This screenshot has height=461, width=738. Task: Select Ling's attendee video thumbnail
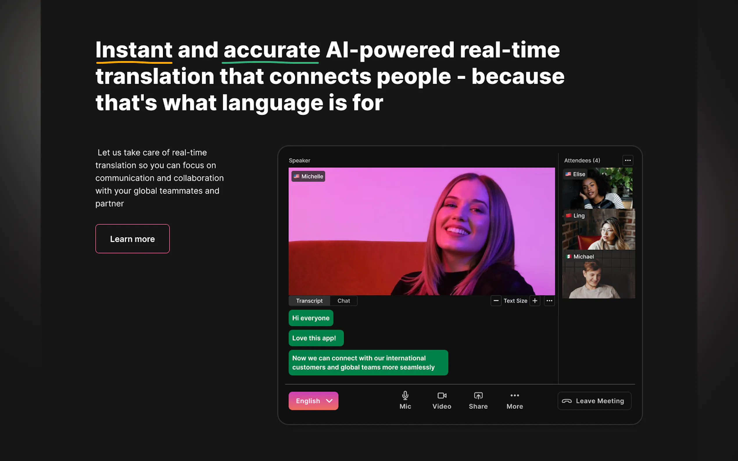599,229
